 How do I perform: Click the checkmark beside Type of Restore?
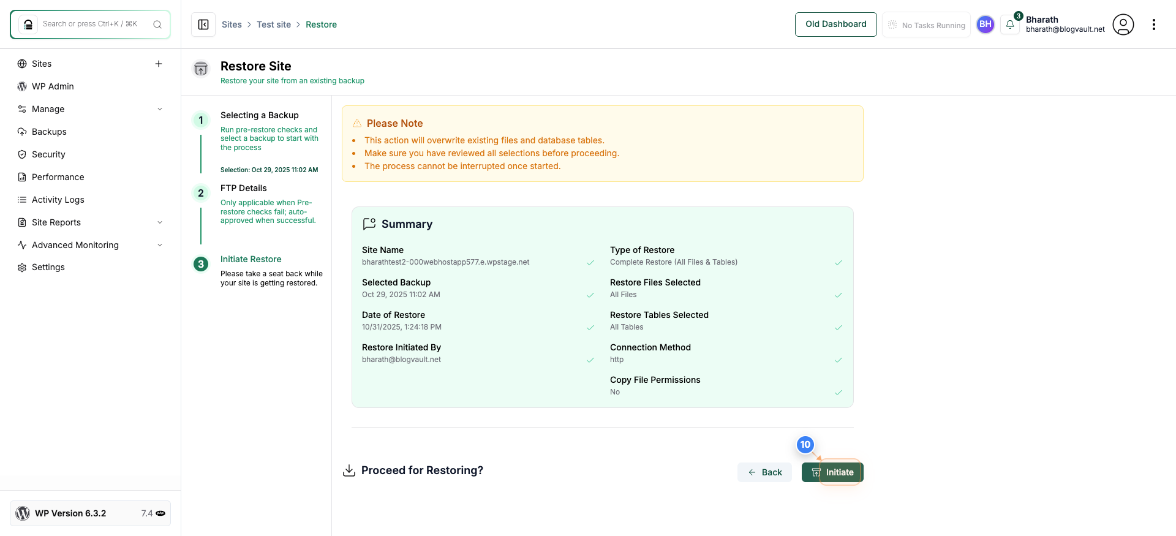pos(839,263)
